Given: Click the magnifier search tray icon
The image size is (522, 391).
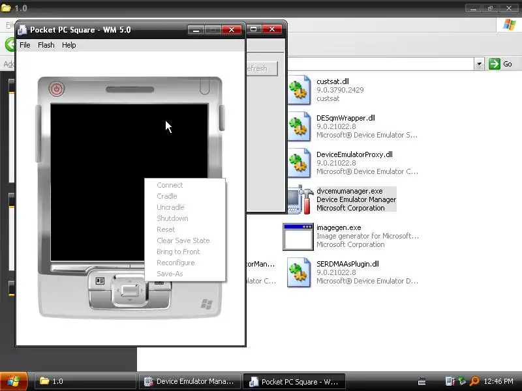Looking at the screenshot, I should (x=474, y=381).
